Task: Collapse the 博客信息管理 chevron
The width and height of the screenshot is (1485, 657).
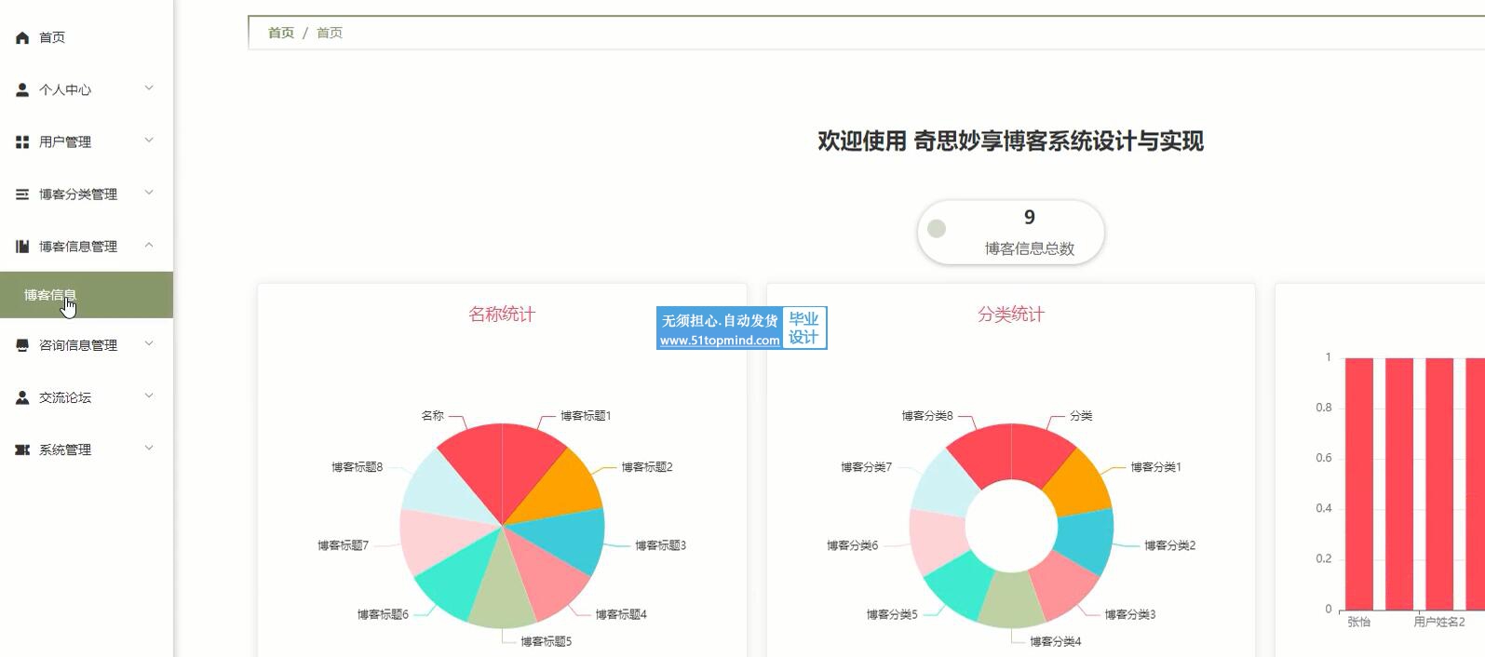Action: tap(149, 245)
